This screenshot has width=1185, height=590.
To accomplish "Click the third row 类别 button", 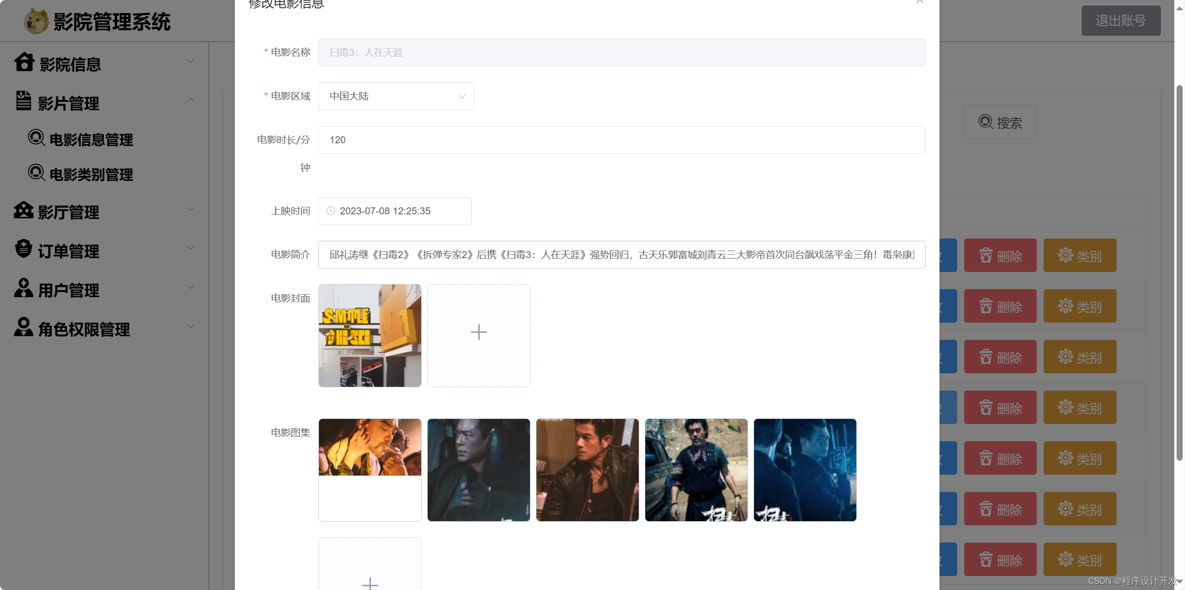I will click(x=1079, y=357).
